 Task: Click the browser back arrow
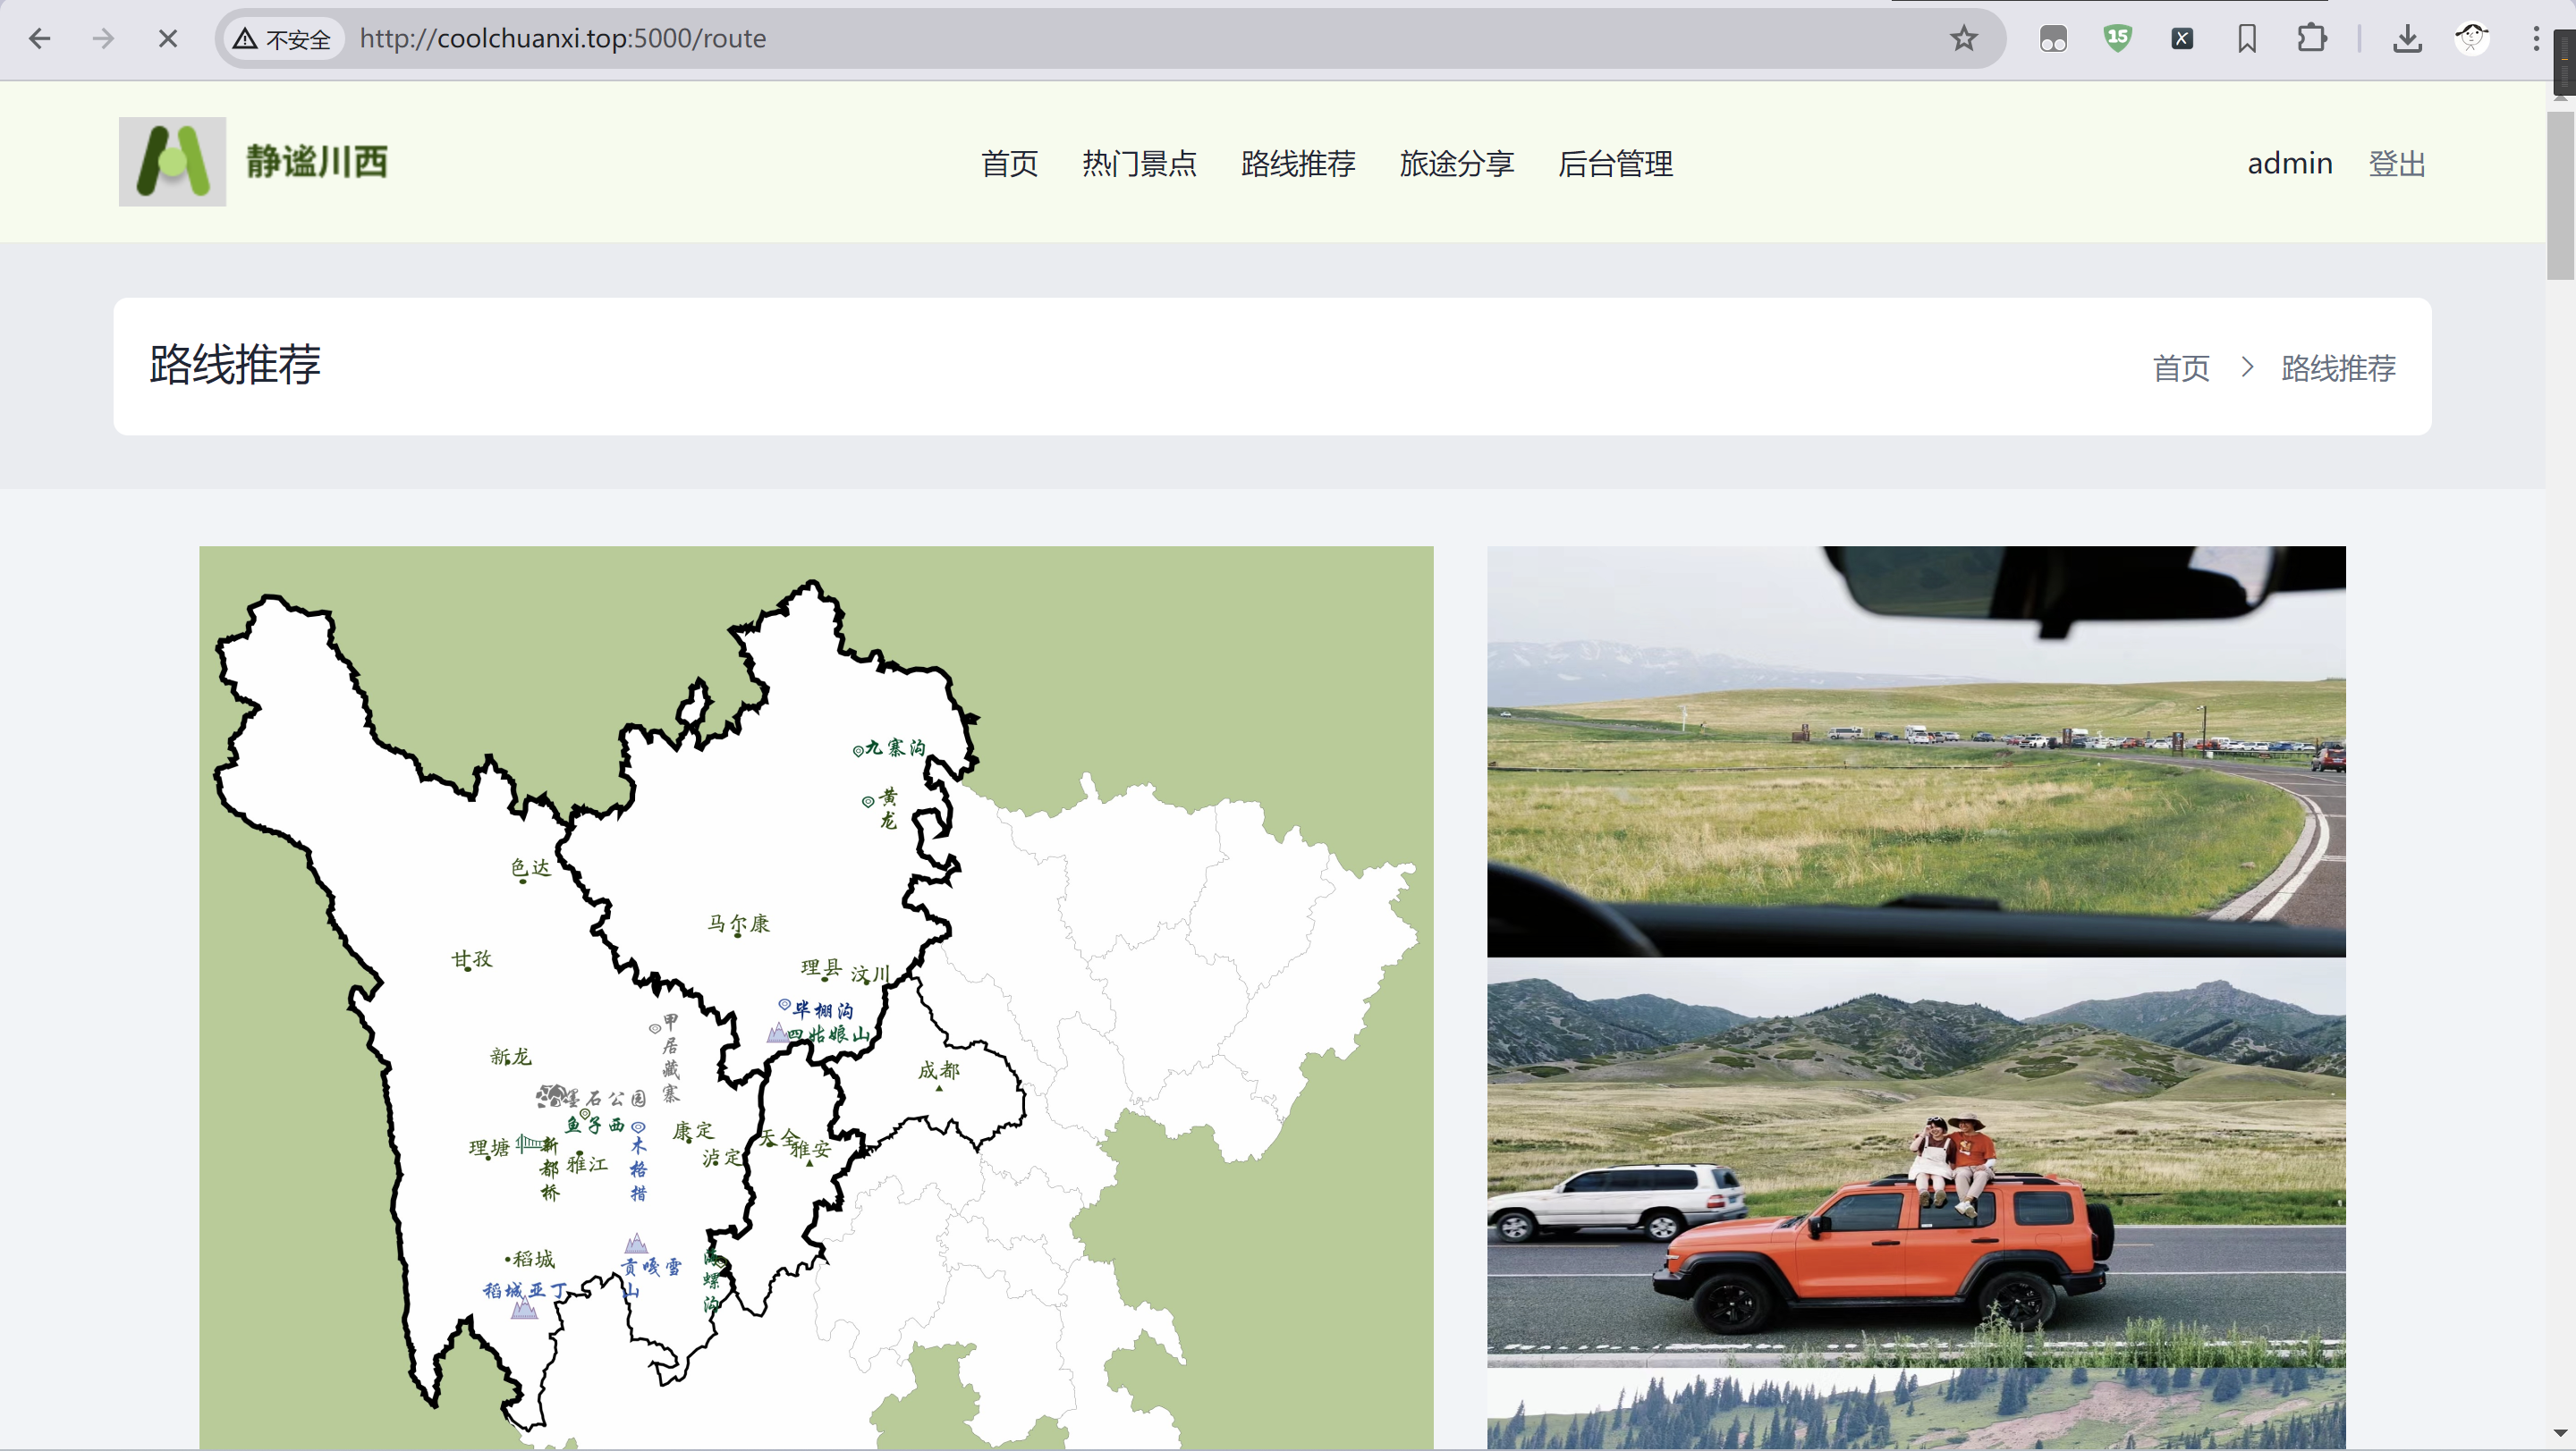40,39
